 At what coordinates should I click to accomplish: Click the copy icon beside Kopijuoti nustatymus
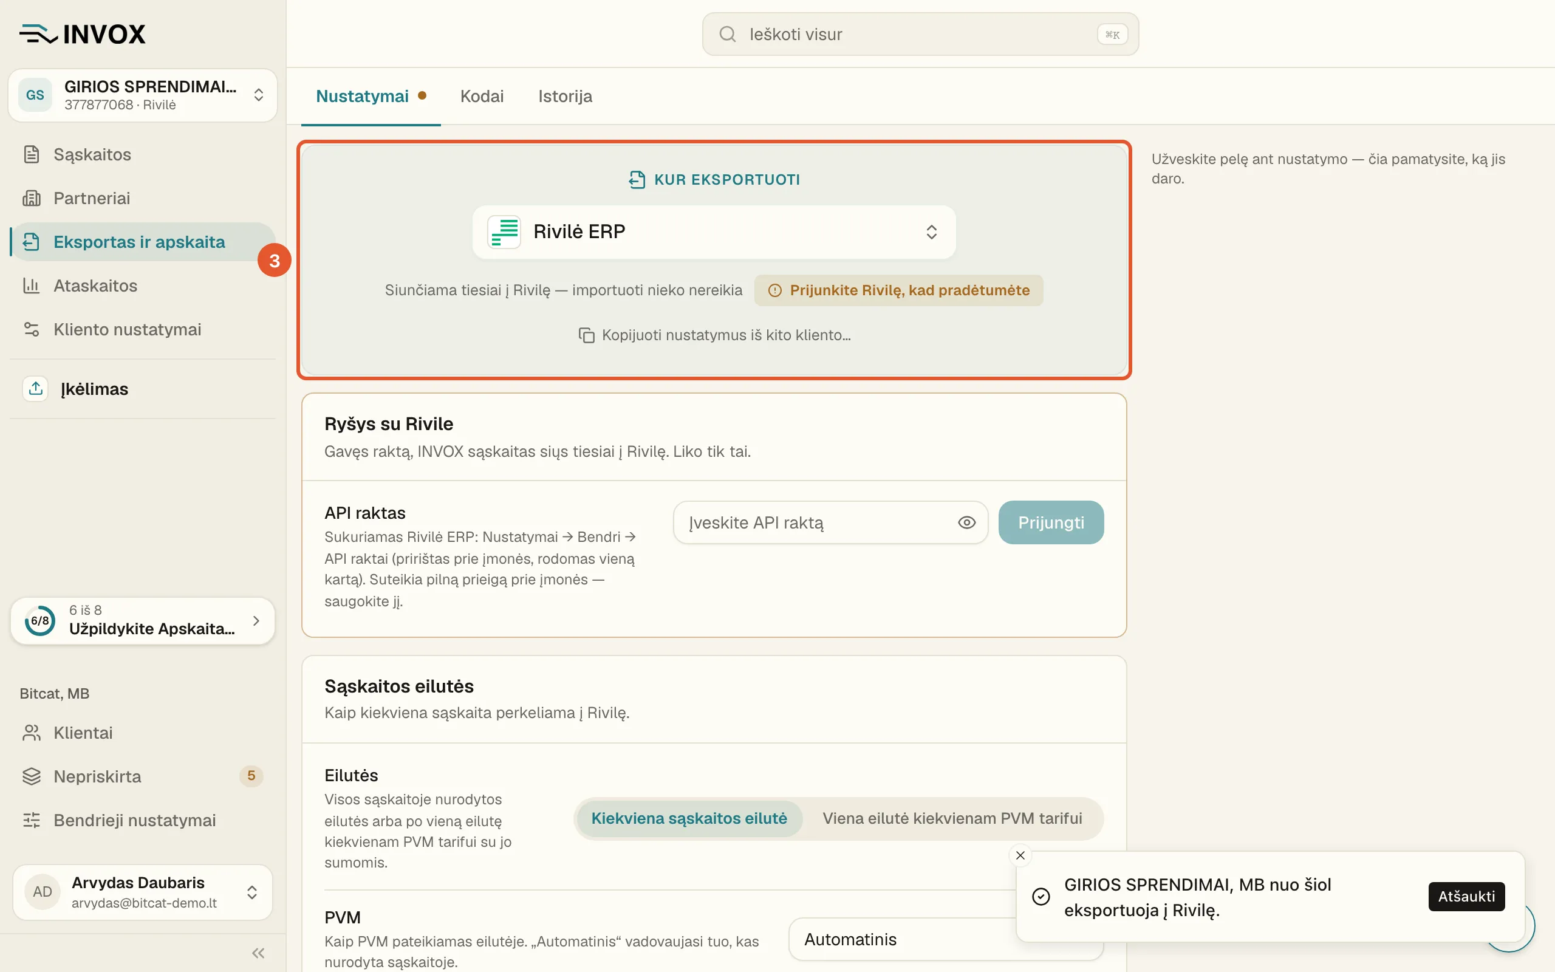(x=586, y=335)
